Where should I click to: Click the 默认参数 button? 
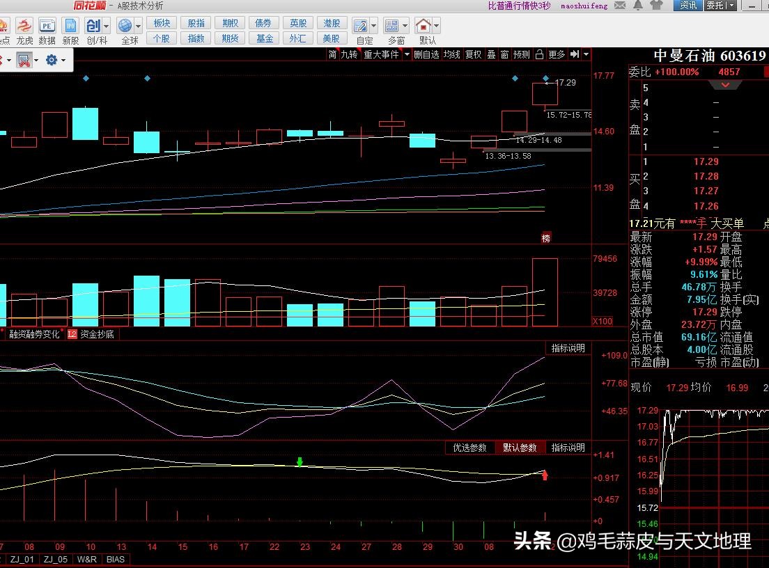520,448
